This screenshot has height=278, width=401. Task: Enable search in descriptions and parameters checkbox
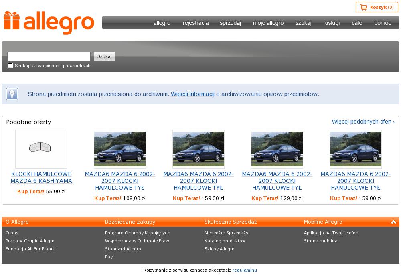10,66
